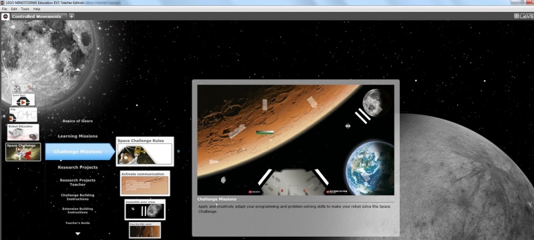Open the Tools menu
This screenshot has width=534, height=240.
click(25, 9)
